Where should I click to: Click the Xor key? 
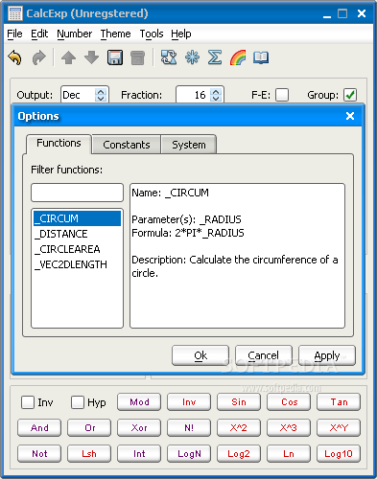(139, 428)
